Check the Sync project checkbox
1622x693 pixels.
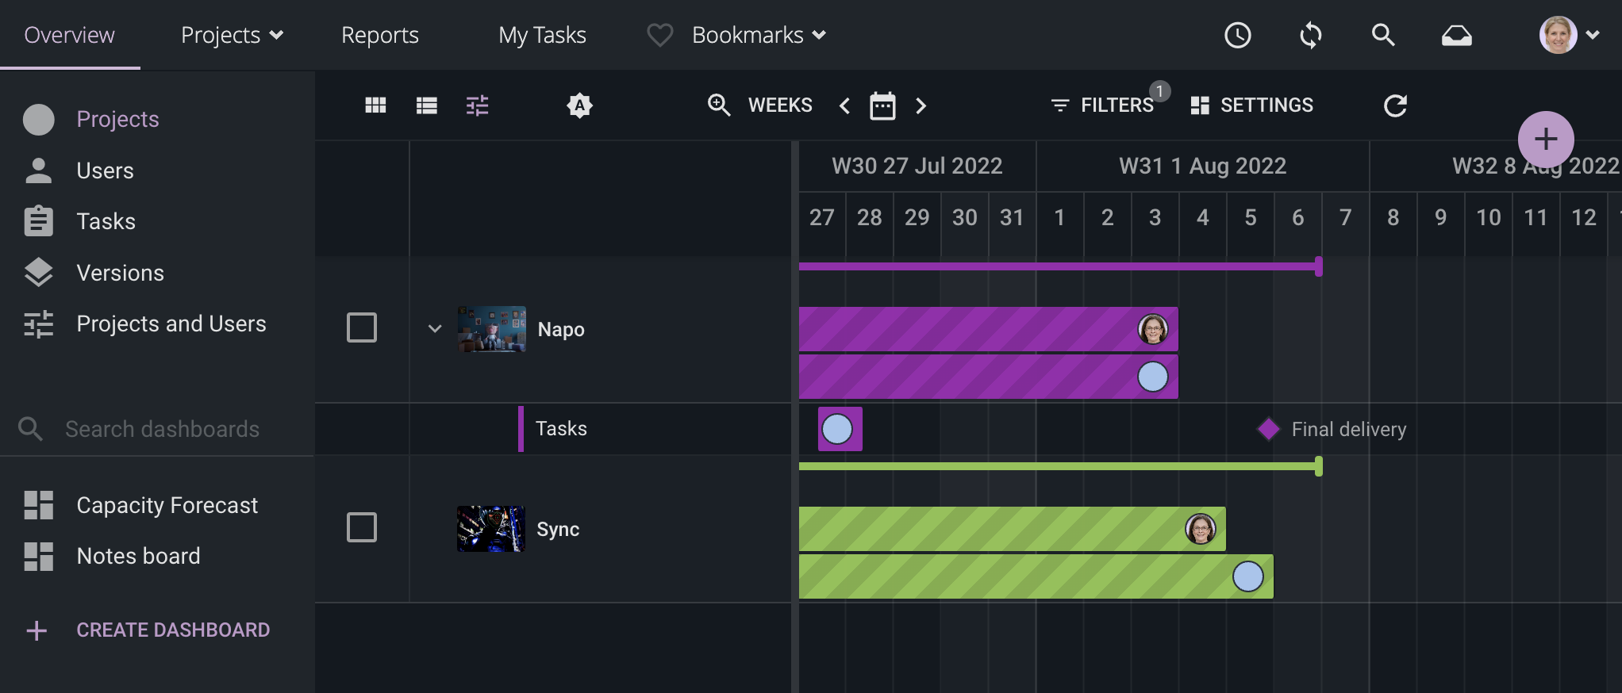point(362,527)
